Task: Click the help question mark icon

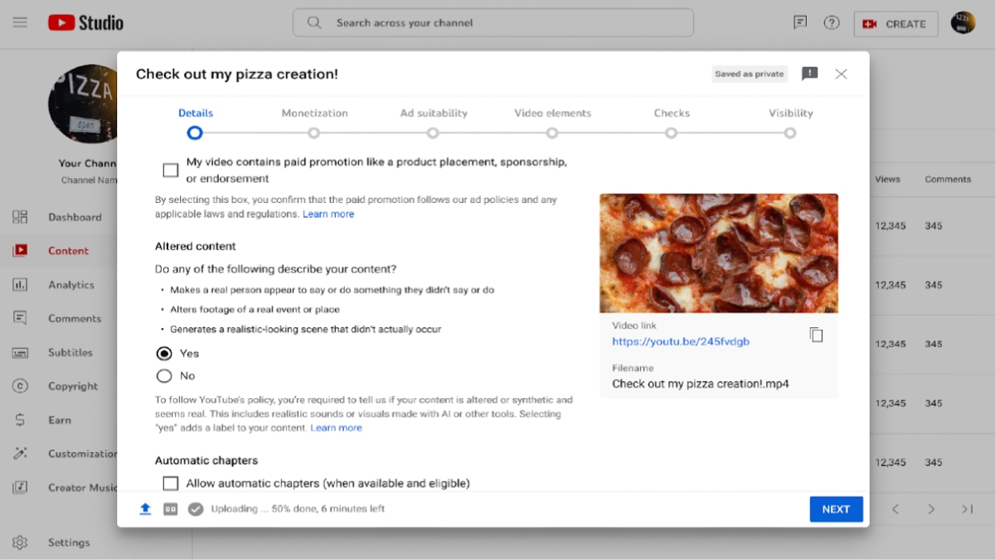Action: pyautogui.click(x=832, y=23)
